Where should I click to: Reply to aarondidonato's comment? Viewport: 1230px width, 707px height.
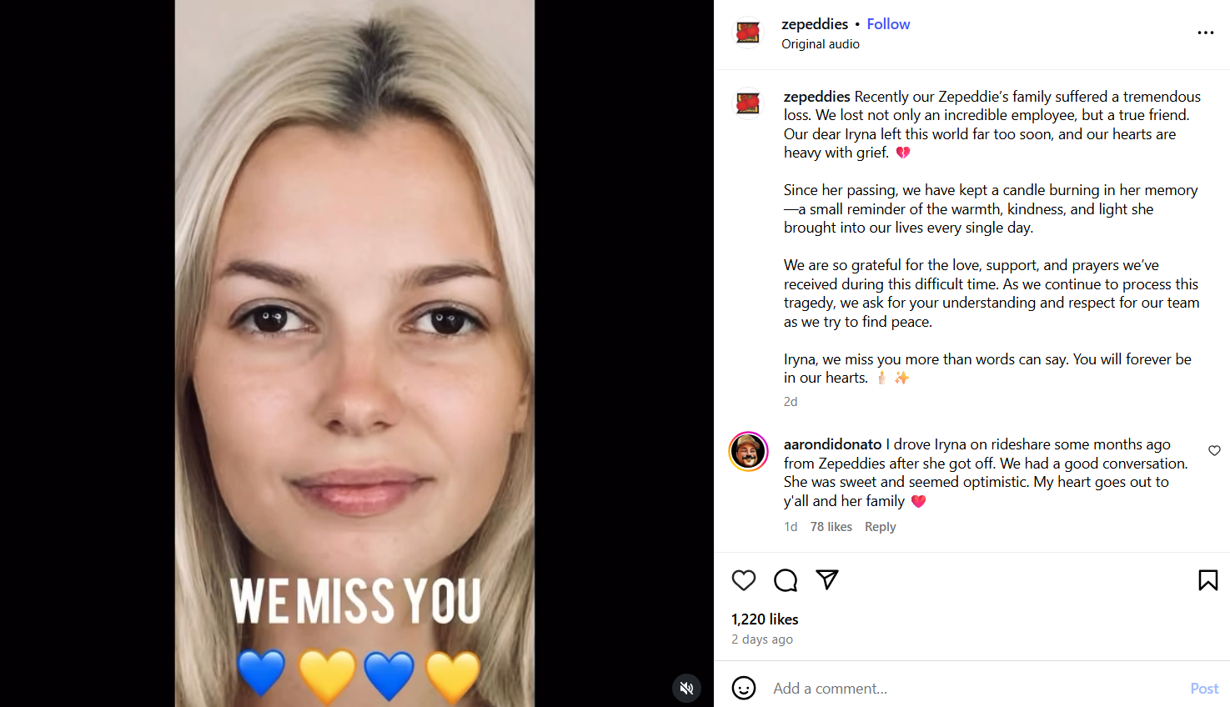pyautogui.click(x=880, y=527)
